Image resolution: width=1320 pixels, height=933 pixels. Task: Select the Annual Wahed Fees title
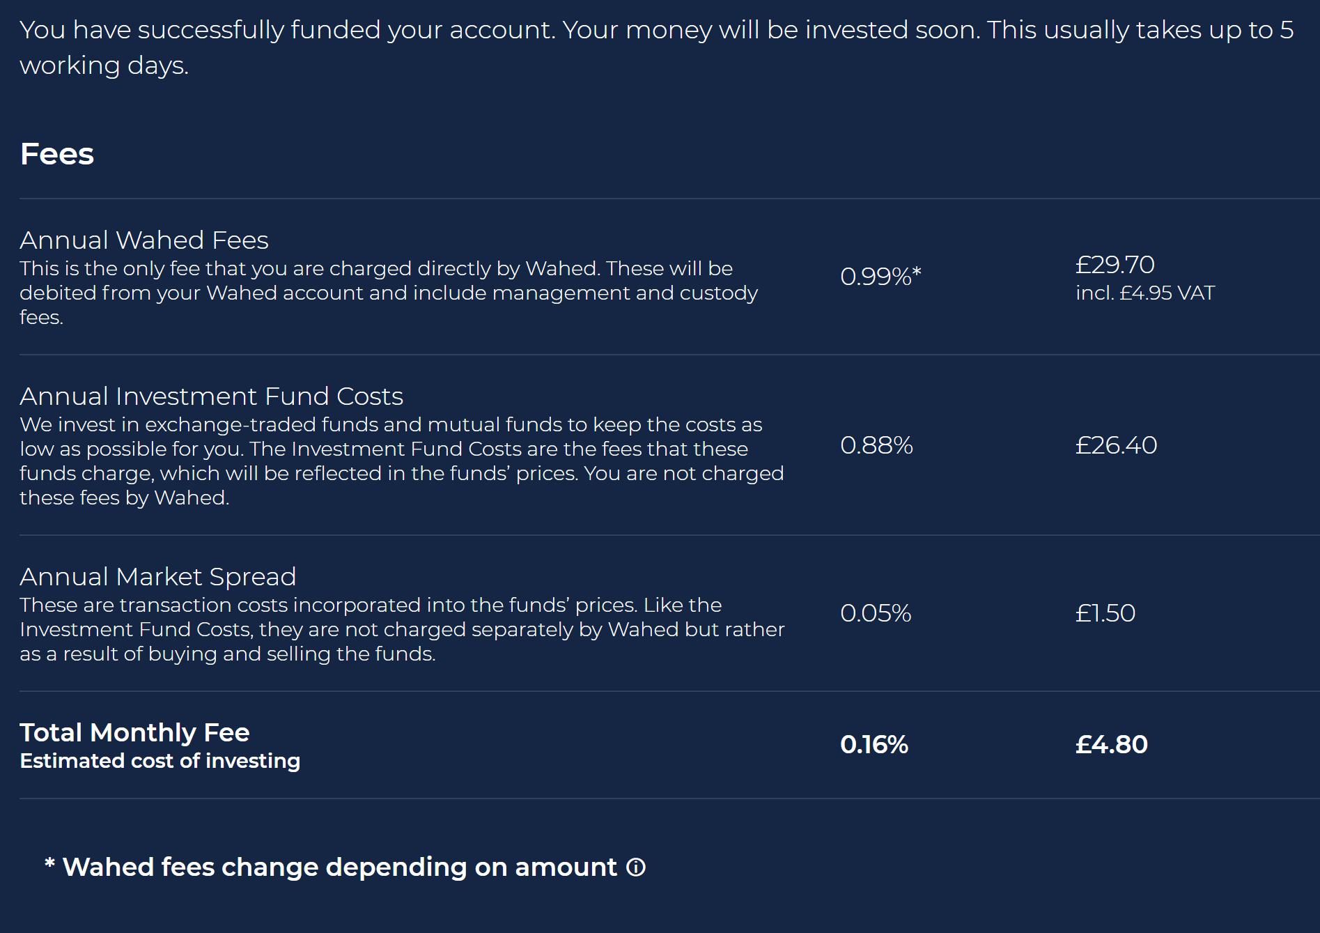144,240
